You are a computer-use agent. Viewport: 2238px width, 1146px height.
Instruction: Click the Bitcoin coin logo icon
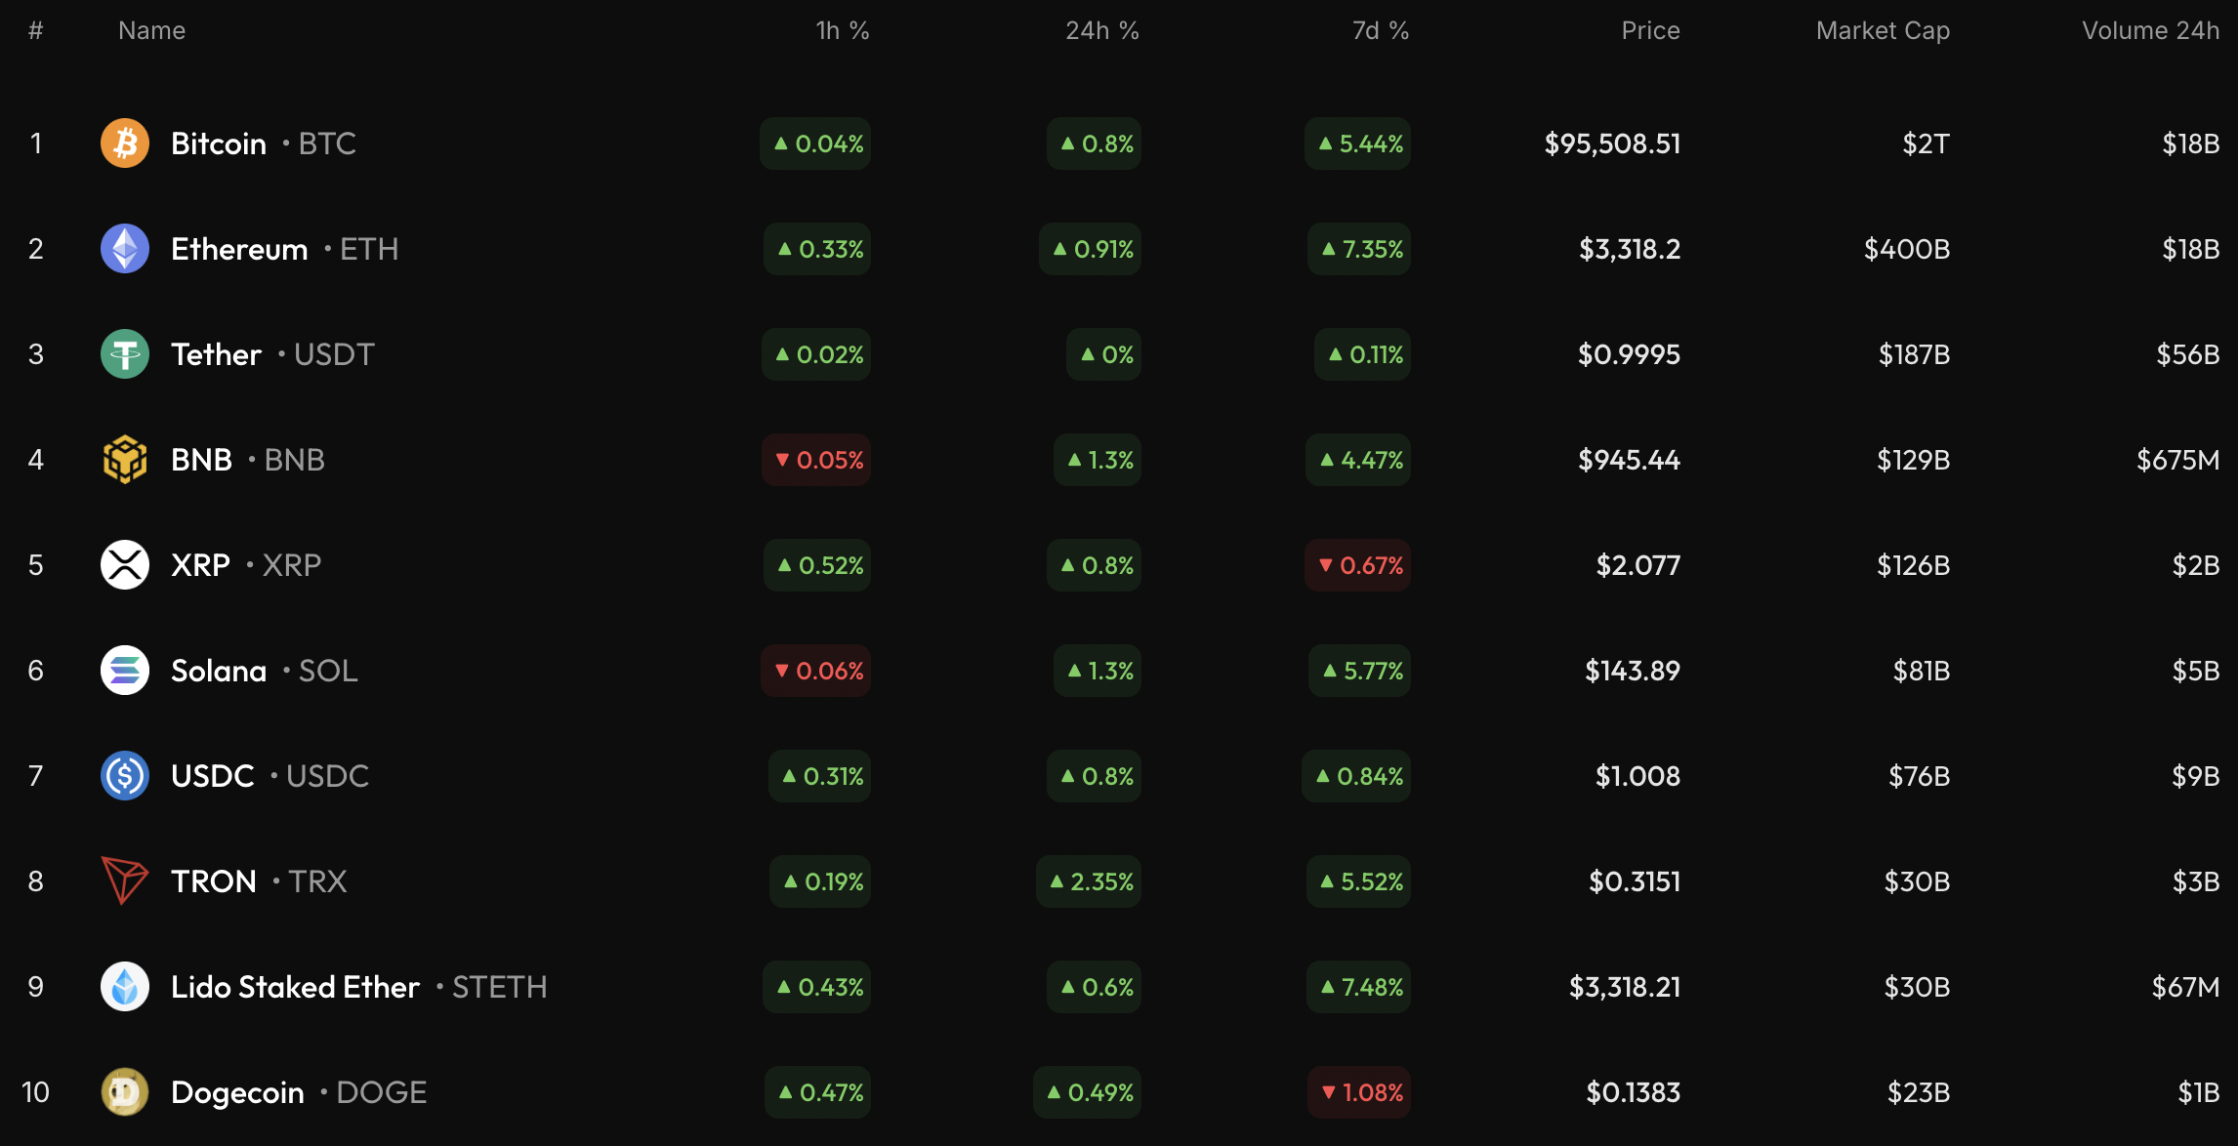[125, 143]
